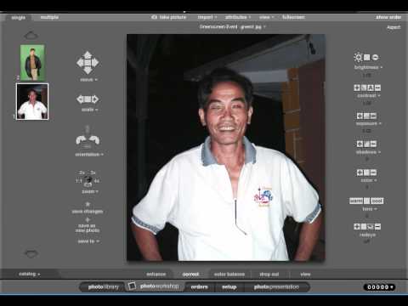The image size is (408, 306).
Task: Click the scale right arrow icon
Action: [x=95, y=99]
